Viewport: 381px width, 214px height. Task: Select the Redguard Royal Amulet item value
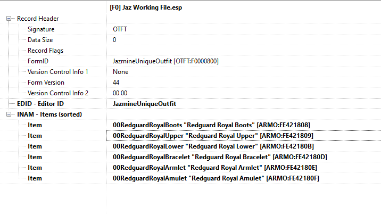click(216, 178)
